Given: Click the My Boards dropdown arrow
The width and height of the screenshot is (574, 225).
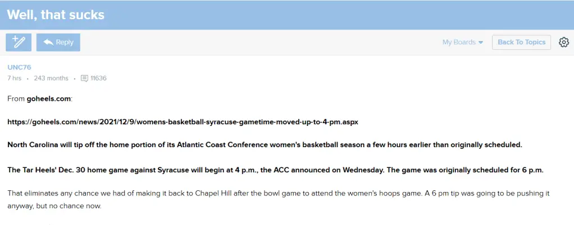Looking at the screenshot, I should point(481,43).
